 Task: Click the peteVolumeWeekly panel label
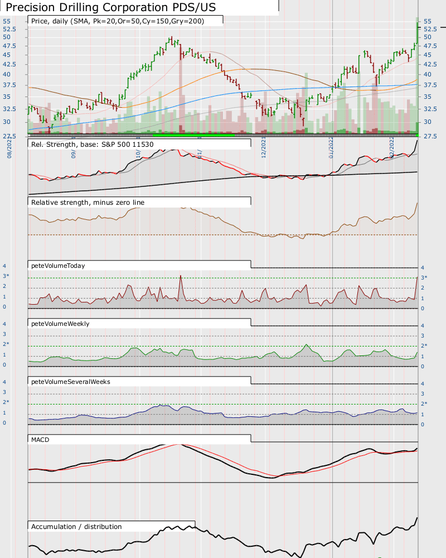tap(60, 324)
